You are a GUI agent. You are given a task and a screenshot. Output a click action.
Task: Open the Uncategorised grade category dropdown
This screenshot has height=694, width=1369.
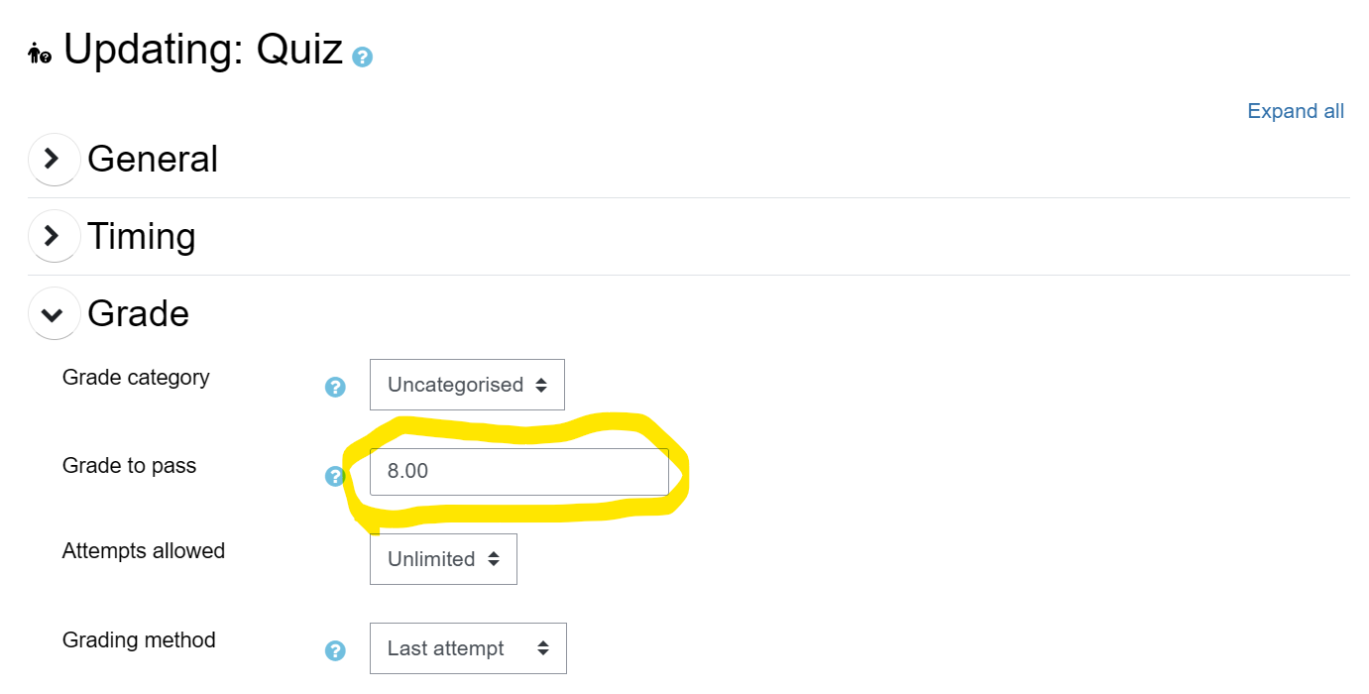[467, 385]
